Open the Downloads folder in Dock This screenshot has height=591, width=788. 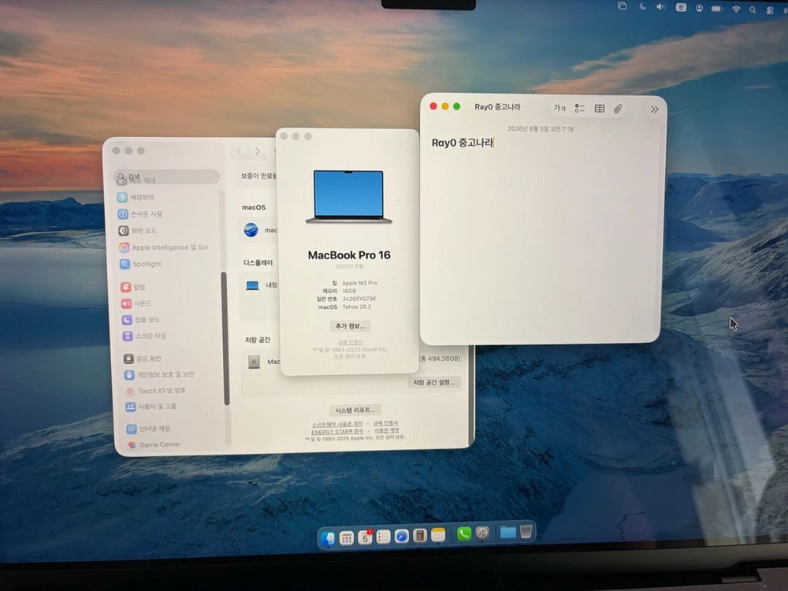tap(507, 532)
